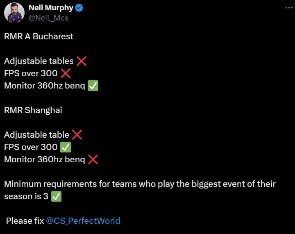Click "Monitor 360hz benq" text under Bucharest
The height and width of the screenshot is (234, 295).
tap(44, 86)
